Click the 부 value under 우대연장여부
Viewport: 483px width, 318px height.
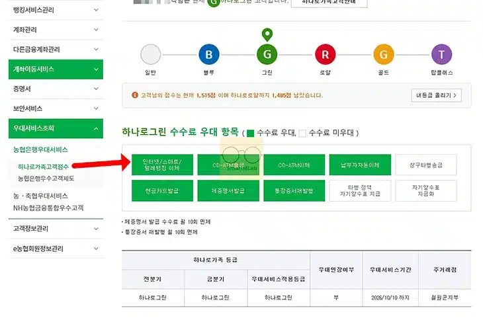(x=336, y=298)
